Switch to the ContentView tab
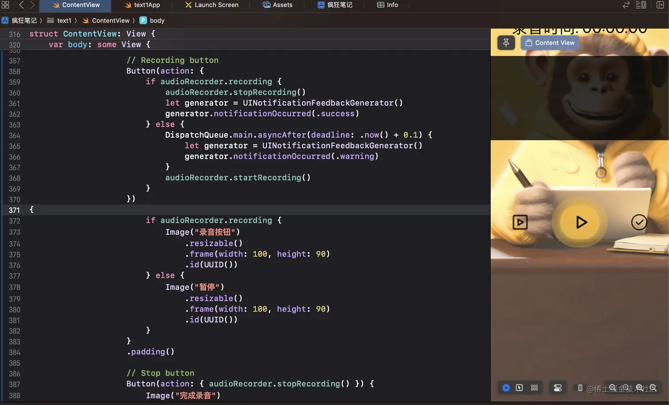Screen dimensions: 669x405 coord(76,5)
